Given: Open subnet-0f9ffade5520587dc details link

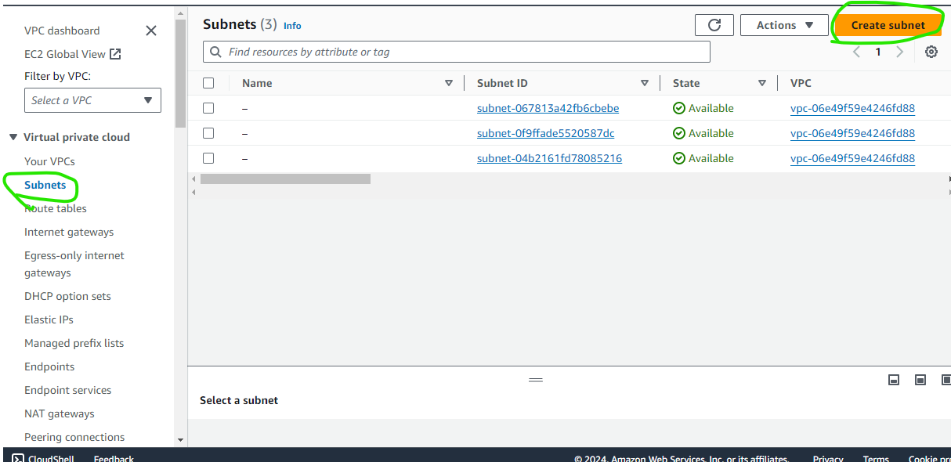Looking at the screenshot, I should pos(545,133).
